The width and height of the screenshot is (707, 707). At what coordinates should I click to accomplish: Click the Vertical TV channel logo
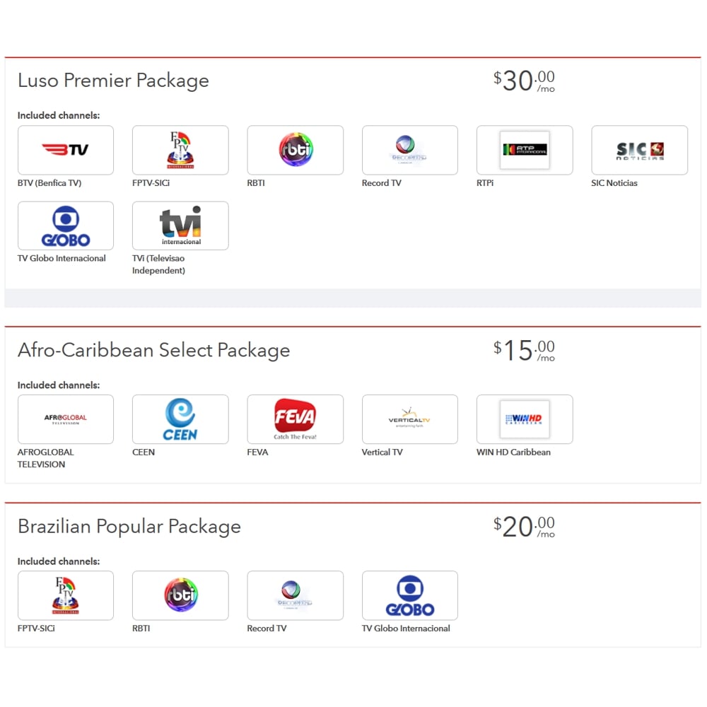pos(409,419)
